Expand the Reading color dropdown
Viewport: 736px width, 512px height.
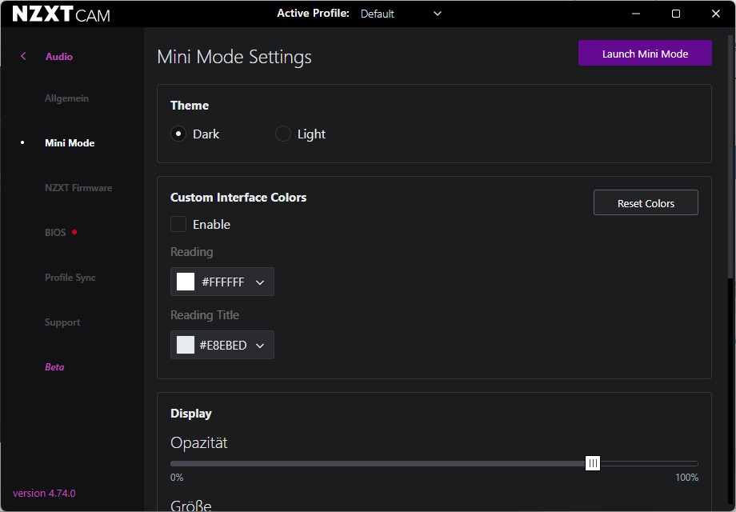pyautogui.click(x=260, y=282)
